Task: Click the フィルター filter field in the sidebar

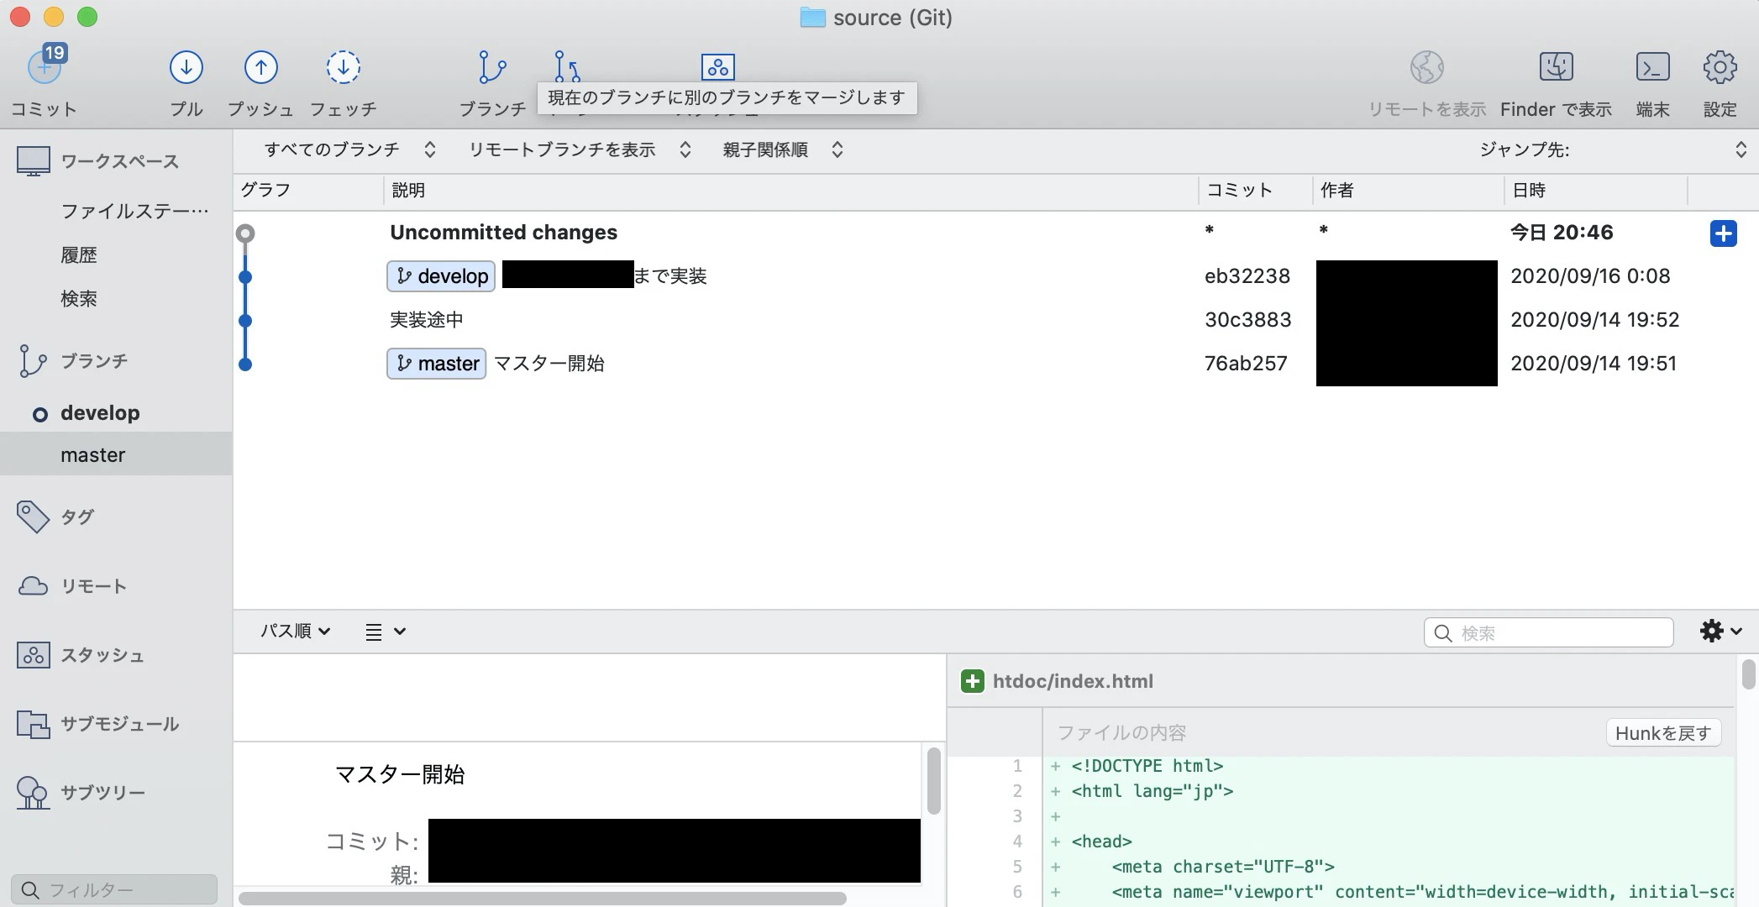Action: 114,889
